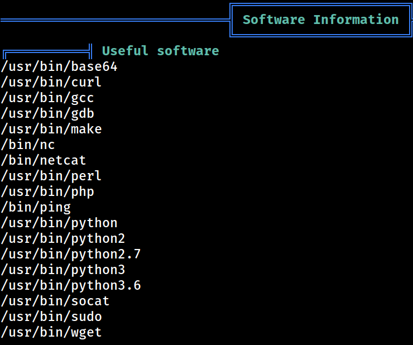The width and height of the screenshot is (413, 345).
Task: Click the /usr/bin/php line
Action: click(47, 191)
